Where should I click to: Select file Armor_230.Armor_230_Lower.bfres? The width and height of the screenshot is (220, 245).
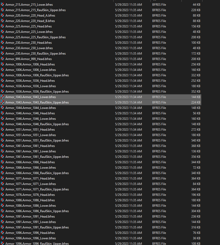coord(29,48)
